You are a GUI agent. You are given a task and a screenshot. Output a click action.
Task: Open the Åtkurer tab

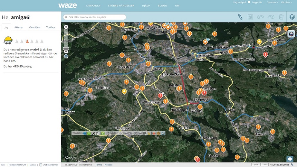(x=19, y=27)
